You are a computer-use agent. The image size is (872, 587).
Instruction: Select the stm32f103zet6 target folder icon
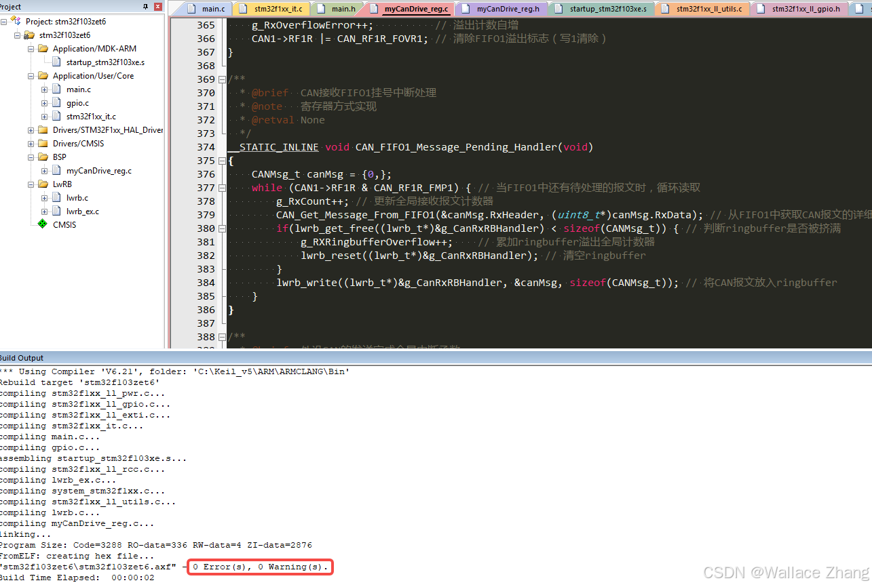point(29,35)
